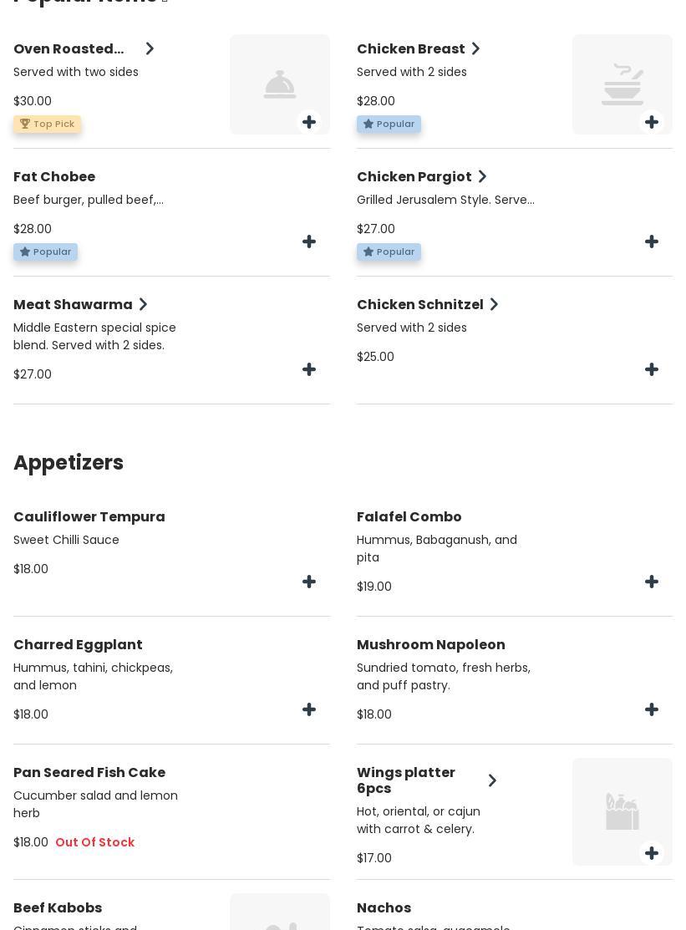Expand Chicken Breast options chevron

(475, 49)
